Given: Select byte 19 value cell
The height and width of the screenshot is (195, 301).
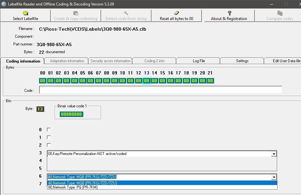Looking at the screenshot, I should pyautogui.click(x=194, y=81).
